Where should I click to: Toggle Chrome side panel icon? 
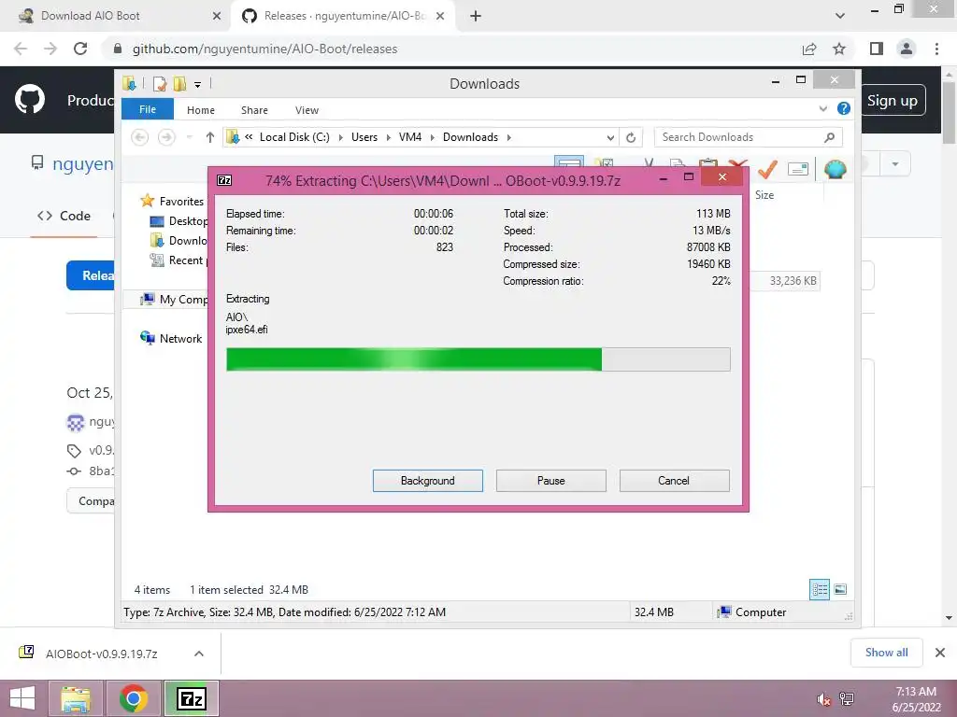877,49
